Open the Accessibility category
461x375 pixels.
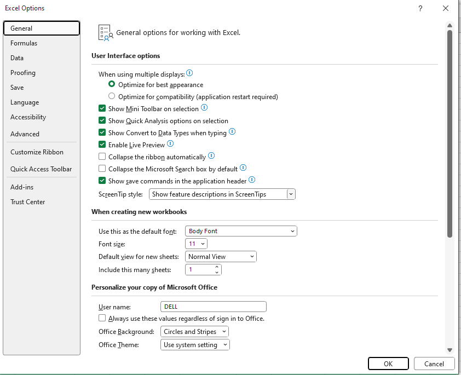[x=42, y=117]
